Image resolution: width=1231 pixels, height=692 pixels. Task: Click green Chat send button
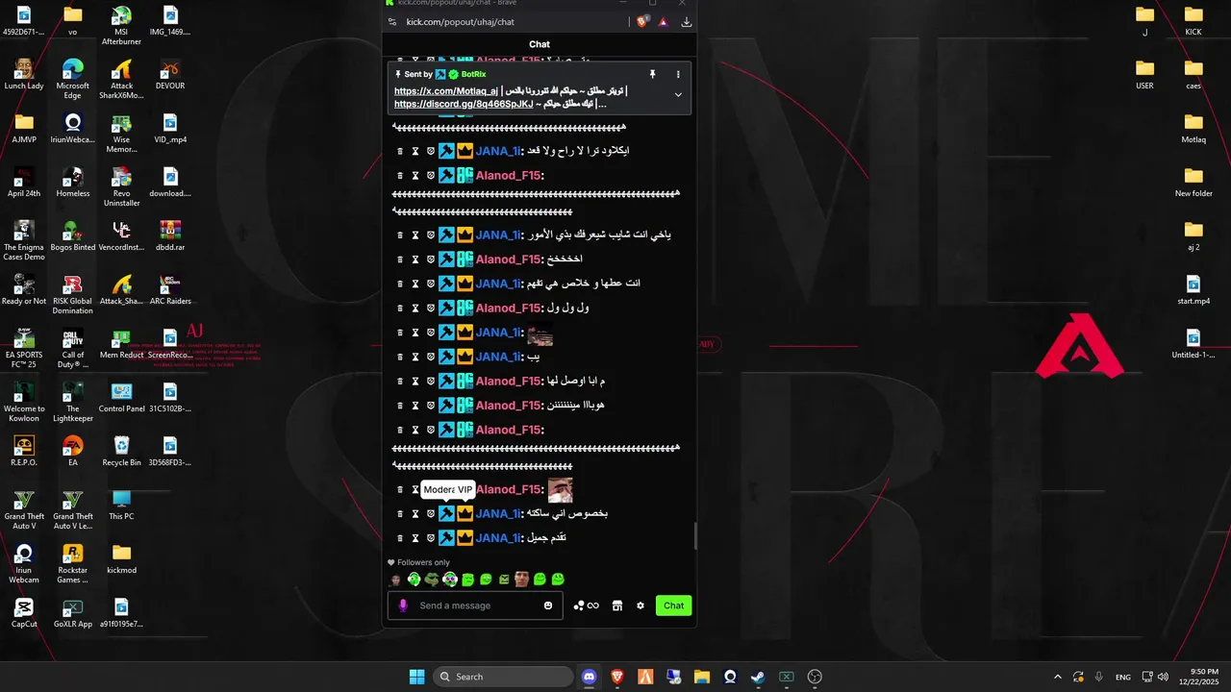pos(673,605)
